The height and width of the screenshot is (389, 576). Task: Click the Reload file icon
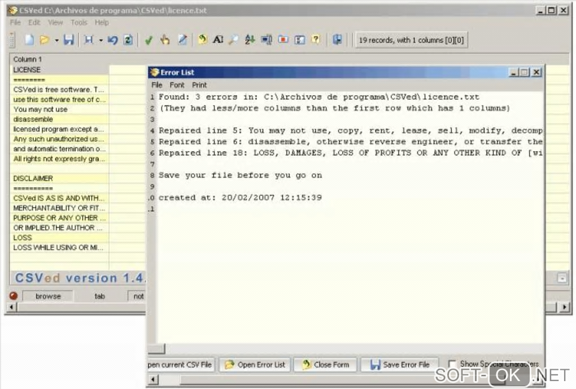pyautogui.click(x=128, y=40)
